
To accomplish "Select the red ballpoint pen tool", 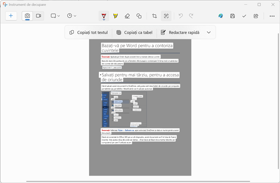I will tap(104, 16).
